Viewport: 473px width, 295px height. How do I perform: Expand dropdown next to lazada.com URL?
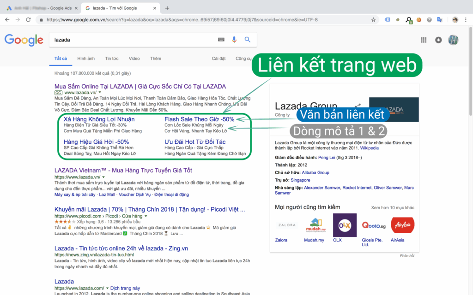[107, 289]
